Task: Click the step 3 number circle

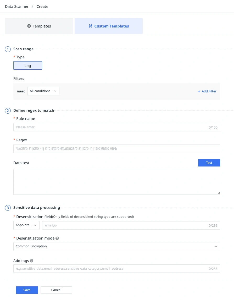Action: [x=8, y=208]
